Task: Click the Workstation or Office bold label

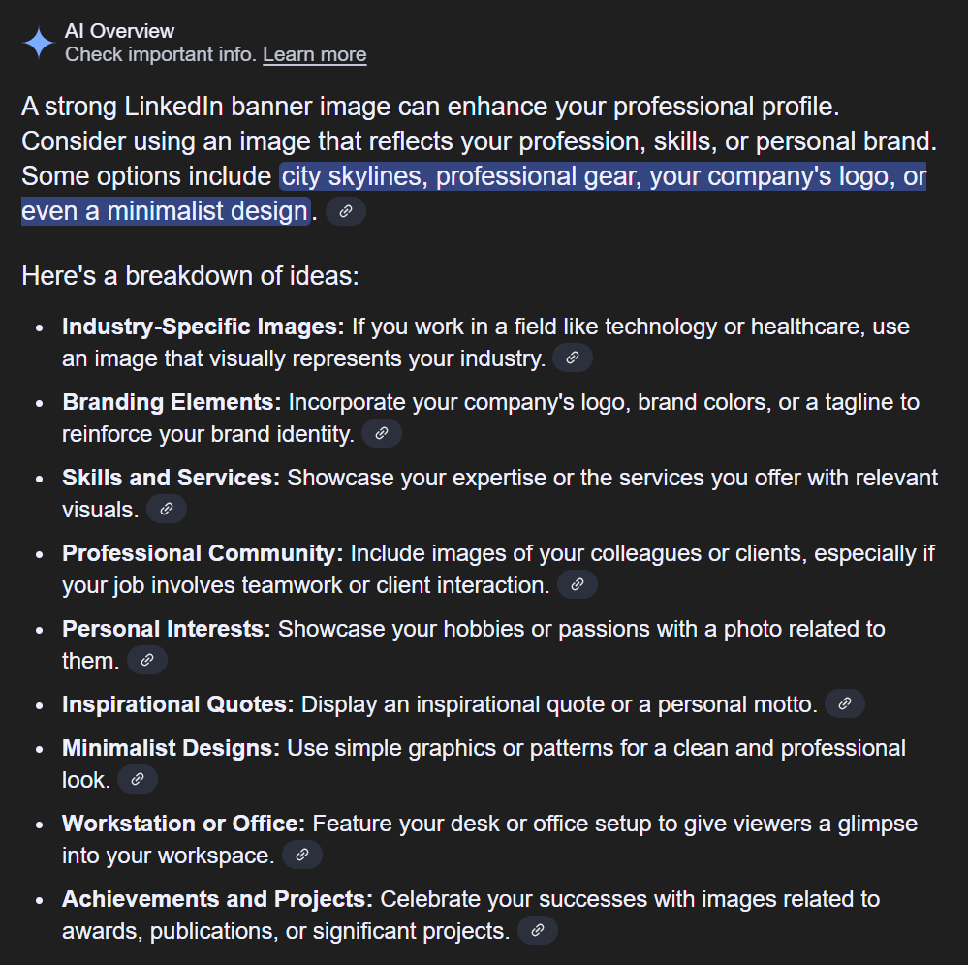Action: [x=184, y=824]
